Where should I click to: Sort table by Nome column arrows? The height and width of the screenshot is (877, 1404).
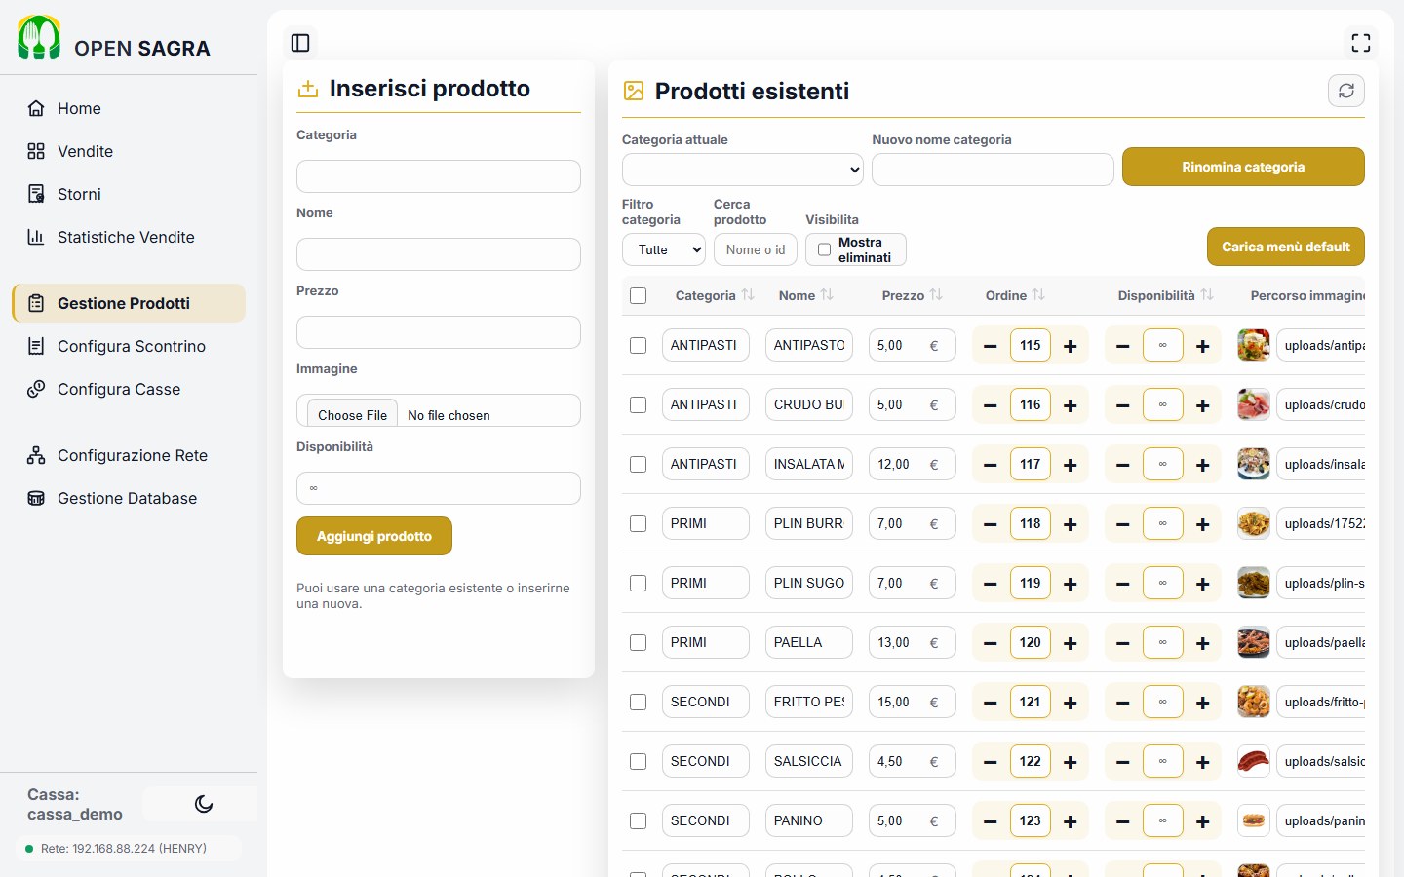[827, 295]
